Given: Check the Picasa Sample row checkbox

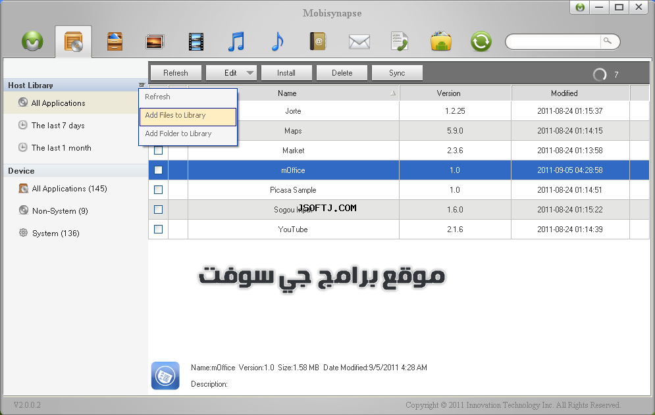Looking at the screenshot, I should (159, 189).
